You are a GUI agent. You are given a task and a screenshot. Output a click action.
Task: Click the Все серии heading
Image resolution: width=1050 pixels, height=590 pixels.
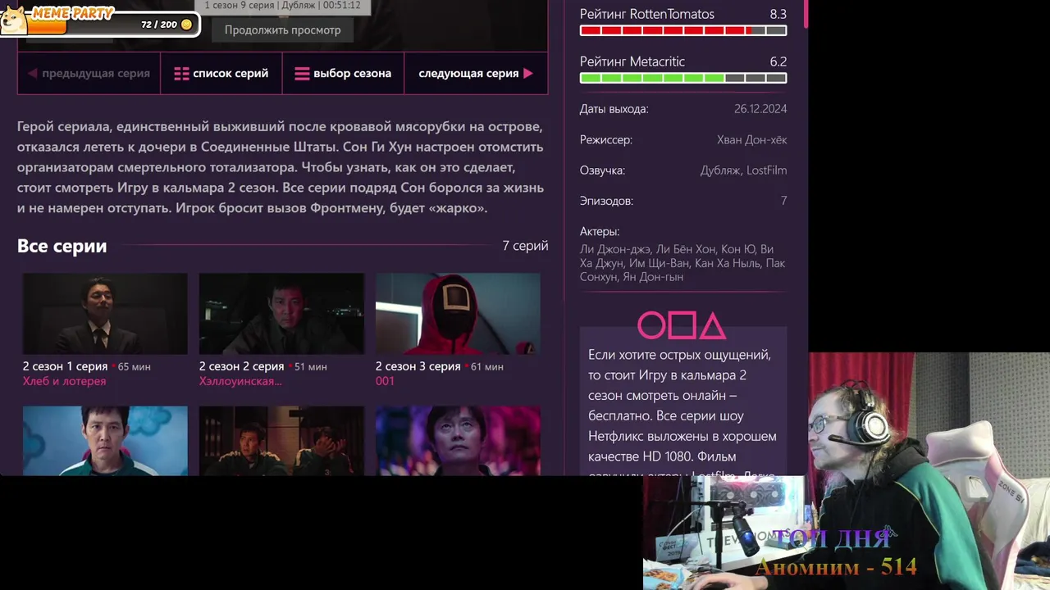tap(62, 246)
